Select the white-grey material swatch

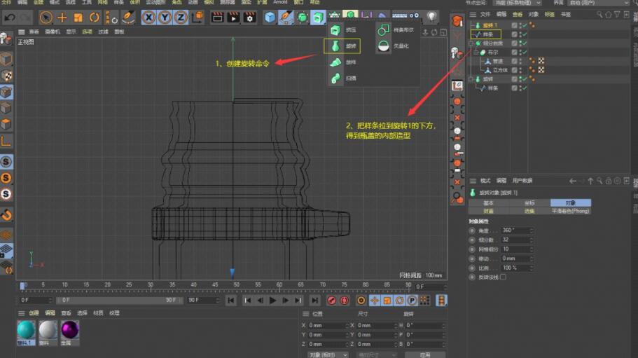click(48, 331)
